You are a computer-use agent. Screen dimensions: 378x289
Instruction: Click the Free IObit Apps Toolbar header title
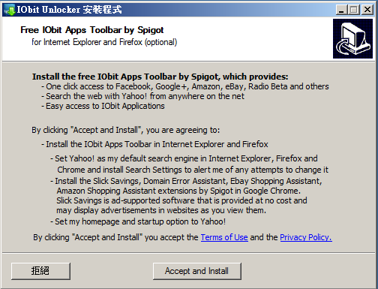click(92, 30)
